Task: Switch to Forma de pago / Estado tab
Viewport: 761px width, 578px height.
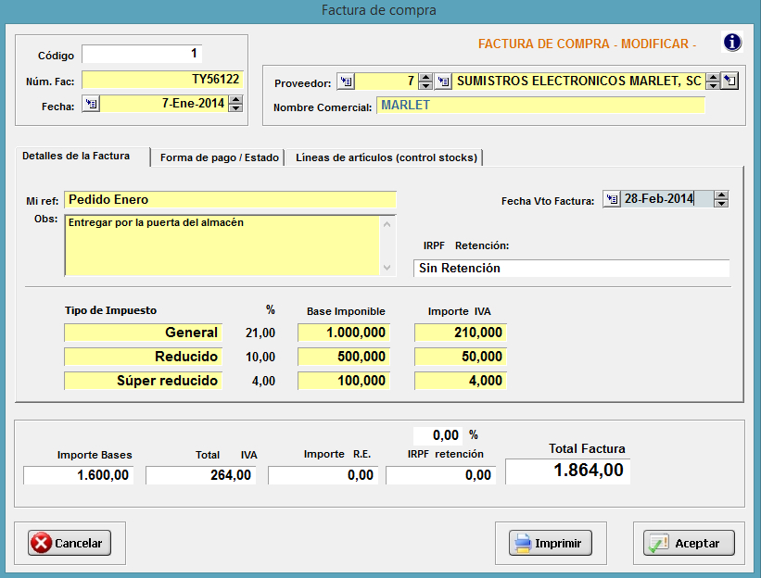Action: pyautogui.click(x=219, y=157)
